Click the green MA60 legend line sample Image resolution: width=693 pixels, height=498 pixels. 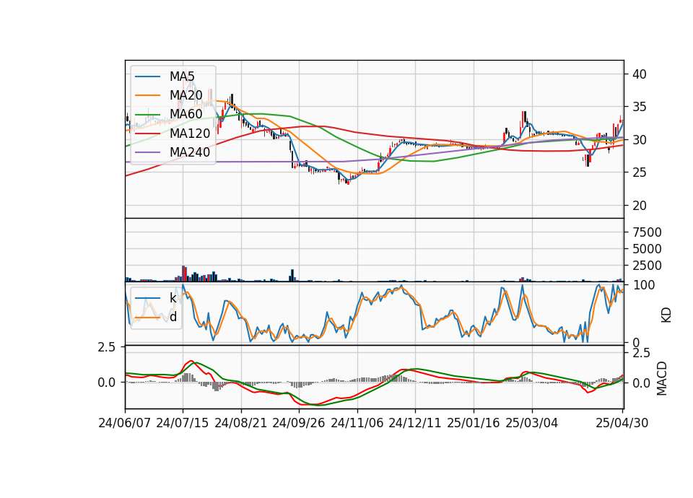(x=147, y=115)
